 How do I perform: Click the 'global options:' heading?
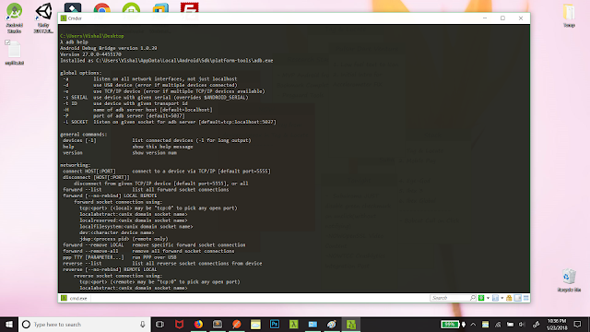[x=81, y=73]
